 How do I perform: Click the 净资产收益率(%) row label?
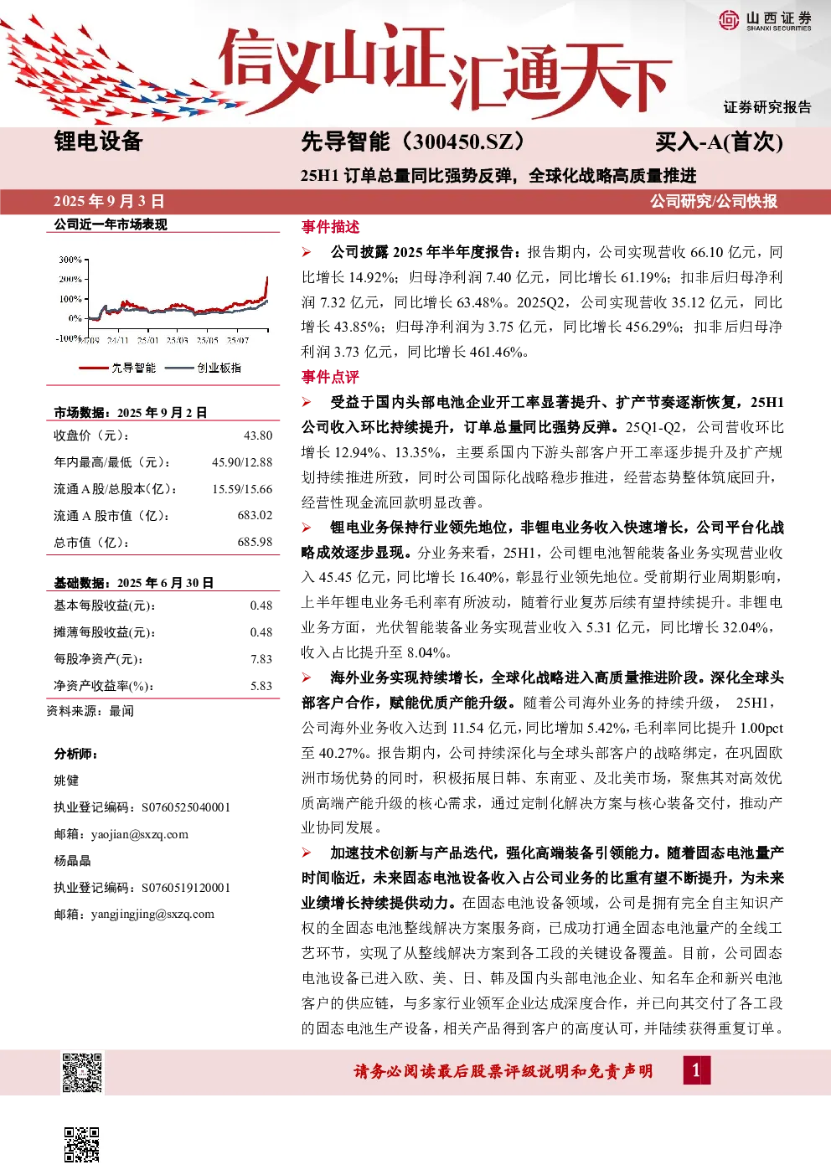pyautogui.click(x=103, y=686)
